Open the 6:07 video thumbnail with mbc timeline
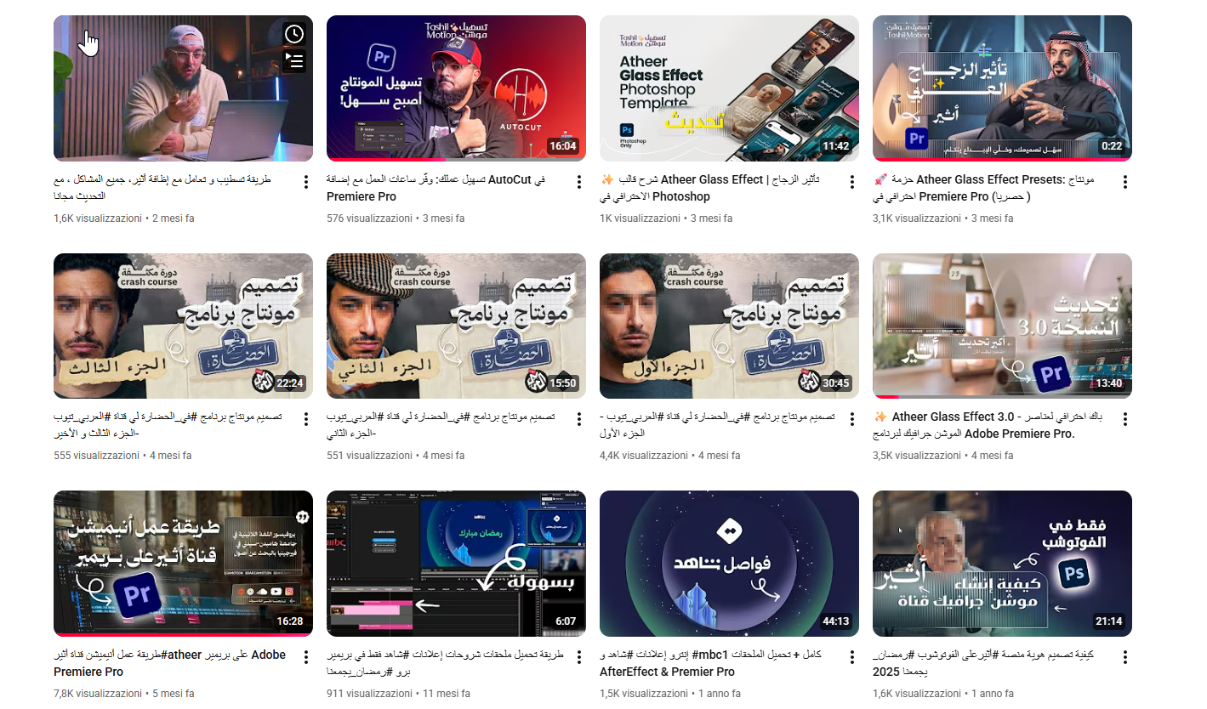The height and width of the screenshot is (709, 1207). point(456,564)
